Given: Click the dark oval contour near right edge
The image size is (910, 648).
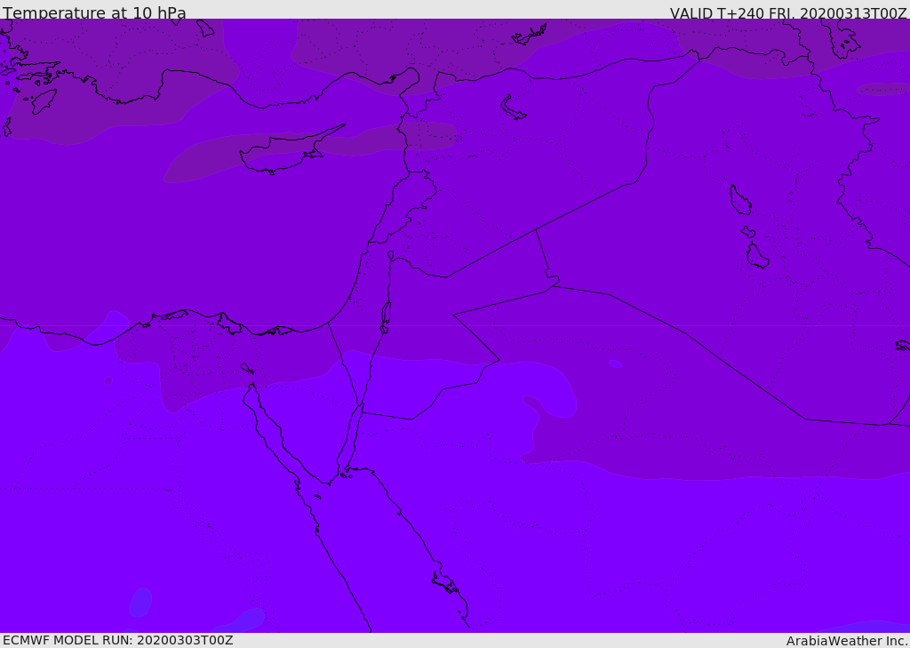Looking at the screenshot, I should (x=883, y=89).
